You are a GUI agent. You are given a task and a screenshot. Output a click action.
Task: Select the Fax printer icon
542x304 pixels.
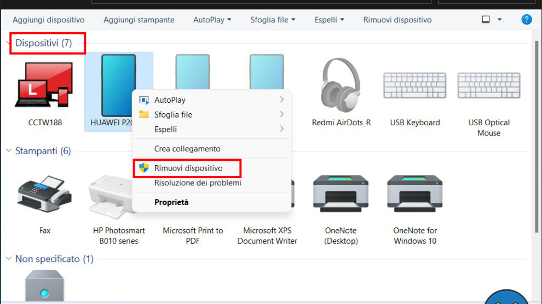[44, 194]
